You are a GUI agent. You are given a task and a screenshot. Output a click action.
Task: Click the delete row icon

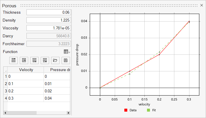45,60
